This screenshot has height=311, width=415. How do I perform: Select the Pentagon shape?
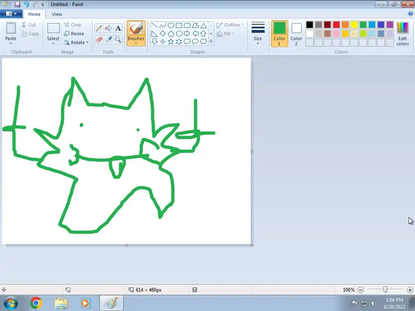[171, 34]
